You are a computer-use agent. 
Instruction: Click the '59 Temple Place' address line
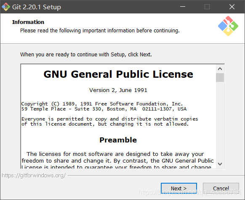pyautogui.click(x=104, y=109)
